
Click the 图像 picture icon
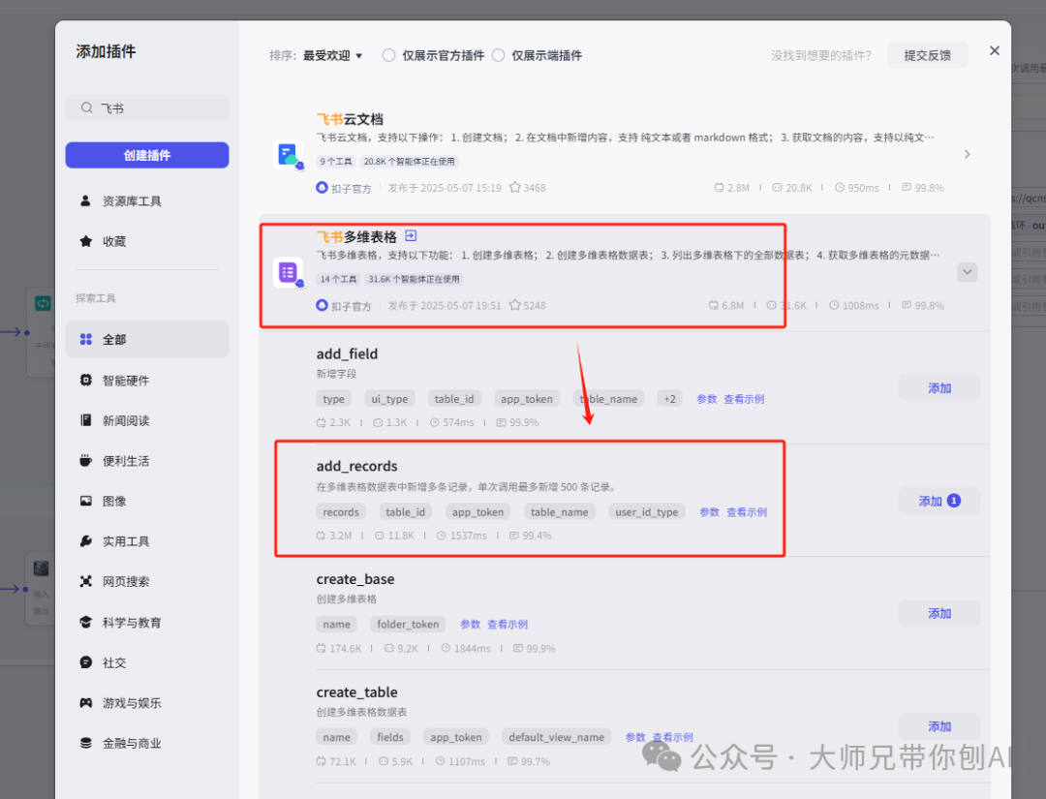85,501
